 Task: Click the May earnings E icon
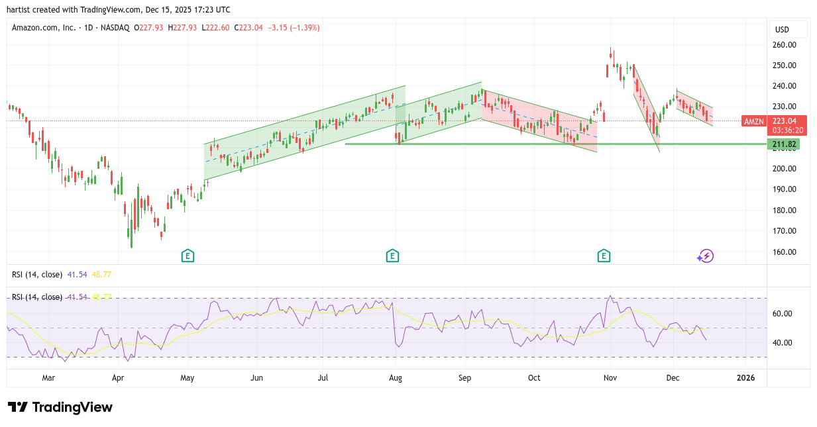188,256
